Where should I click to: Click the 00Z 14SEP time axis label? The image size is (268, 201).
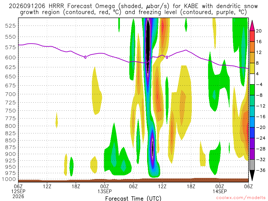coord(220,189)
